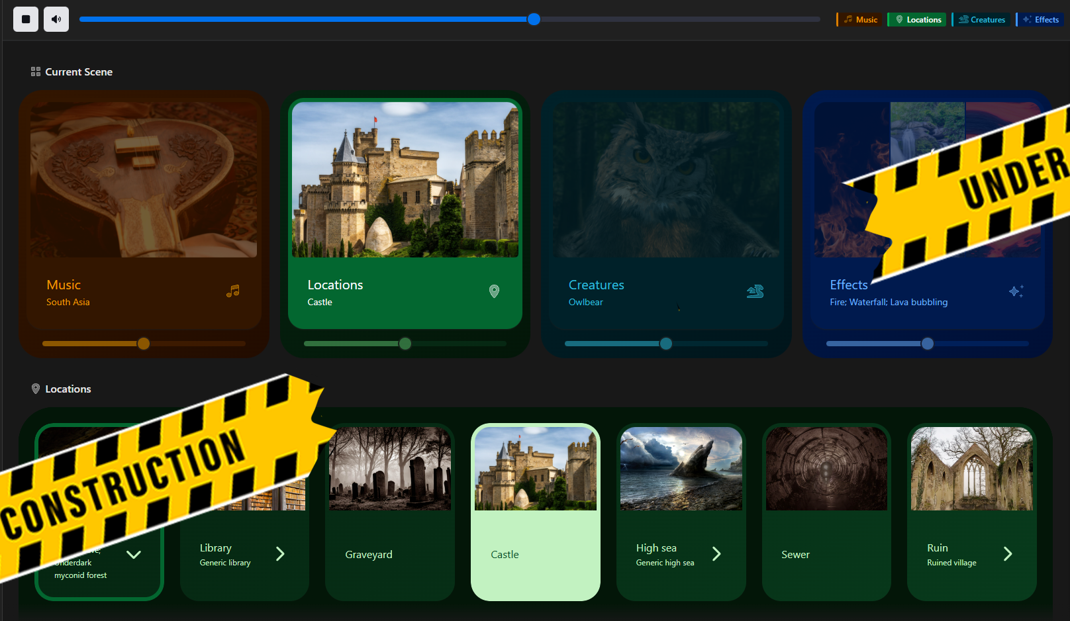
Task: Click the grid icon beside Current Scene
Action: [36, 72]
